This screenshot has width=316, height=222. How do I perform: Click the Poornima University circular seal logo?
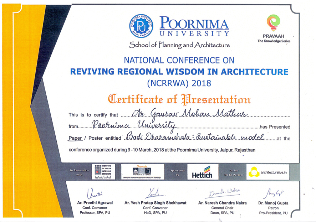point(142,26)
